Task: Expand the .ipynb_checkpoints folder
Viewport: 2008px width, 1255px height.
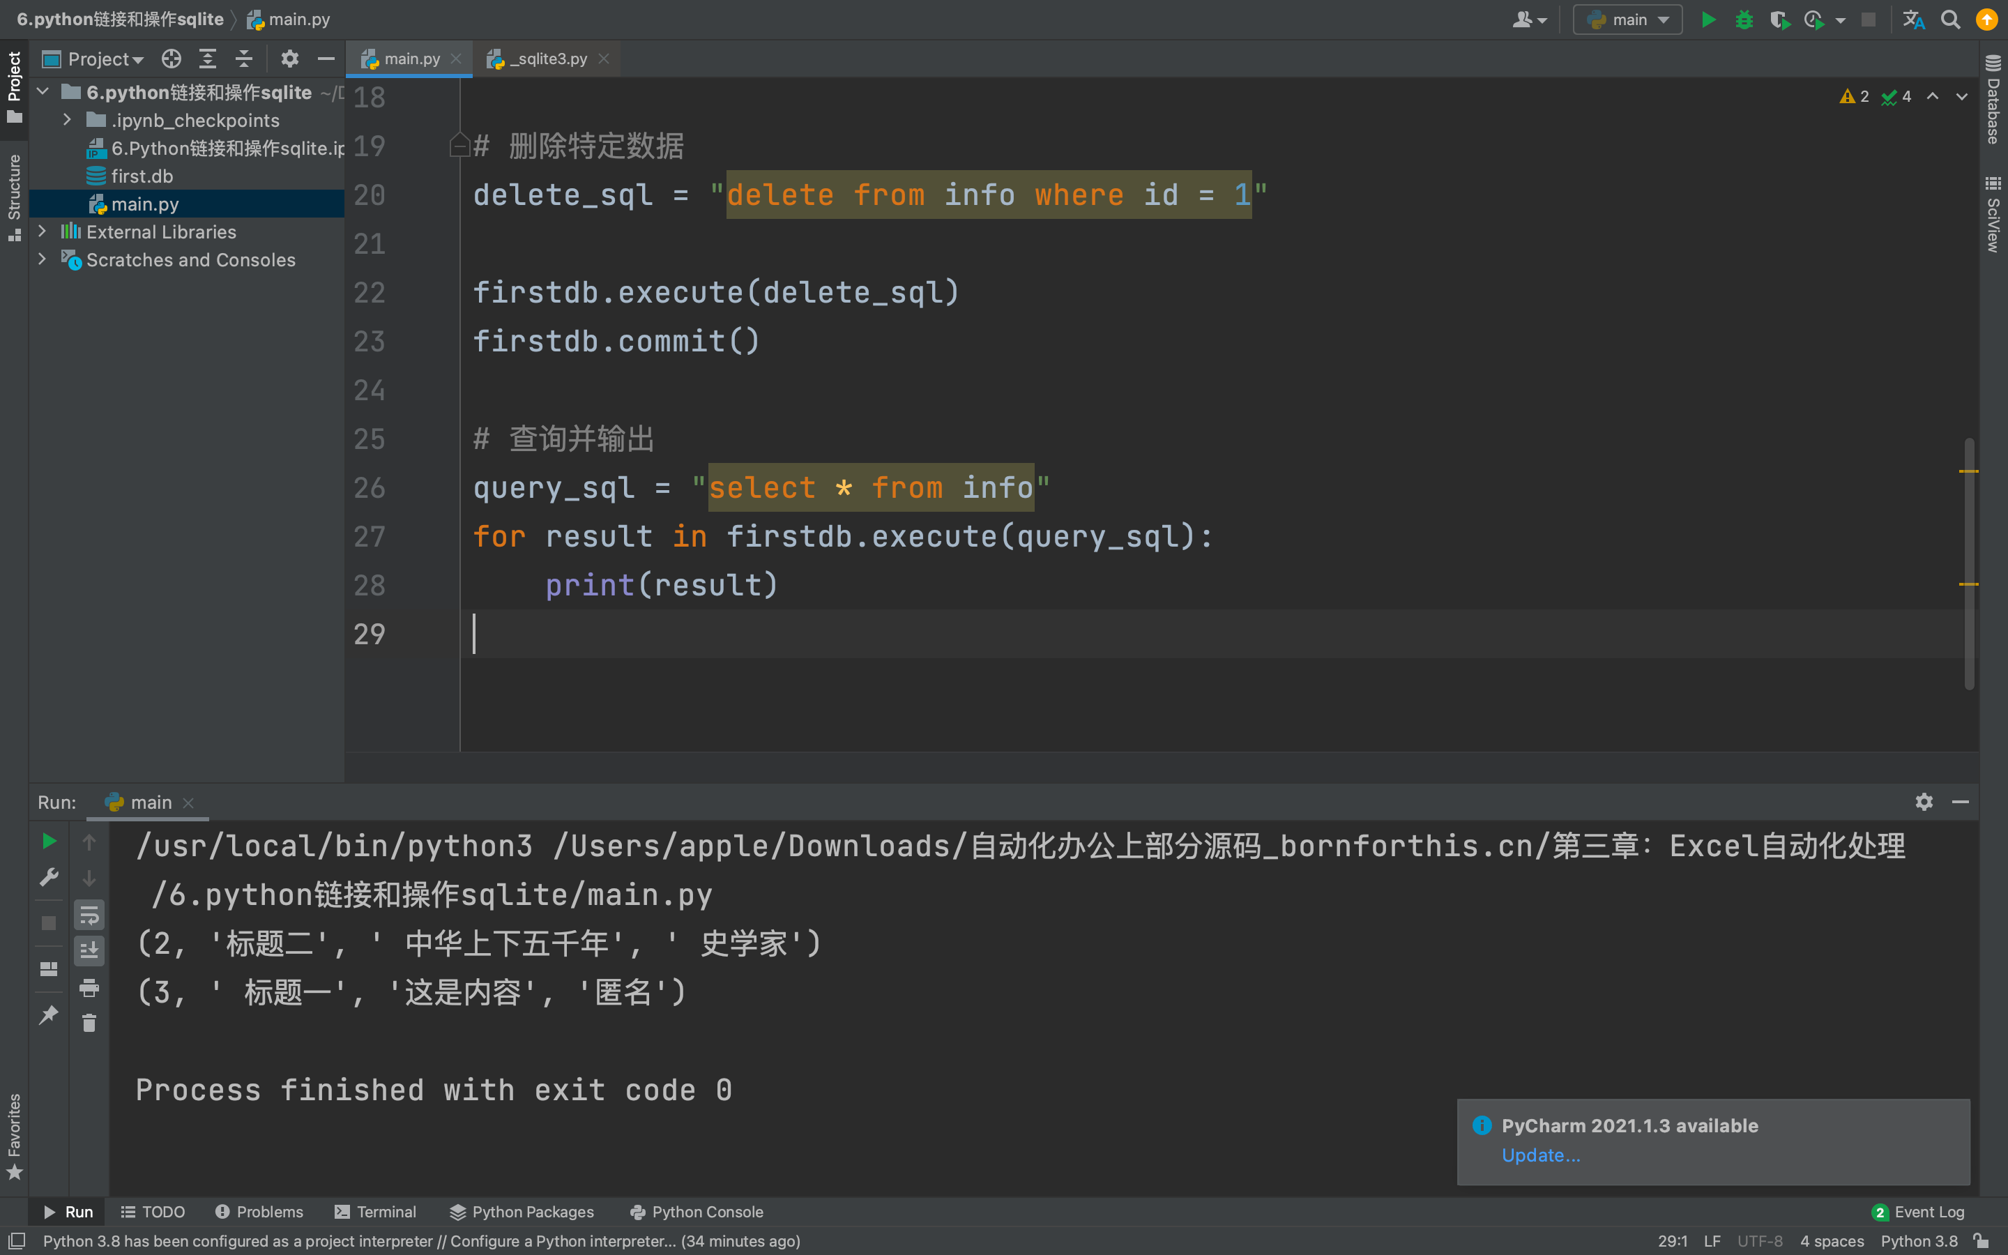Action: pos(67,121)
